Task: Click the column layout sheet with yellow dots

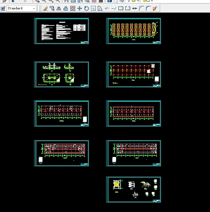Action: pyautogui.click(x=134, y=74)
